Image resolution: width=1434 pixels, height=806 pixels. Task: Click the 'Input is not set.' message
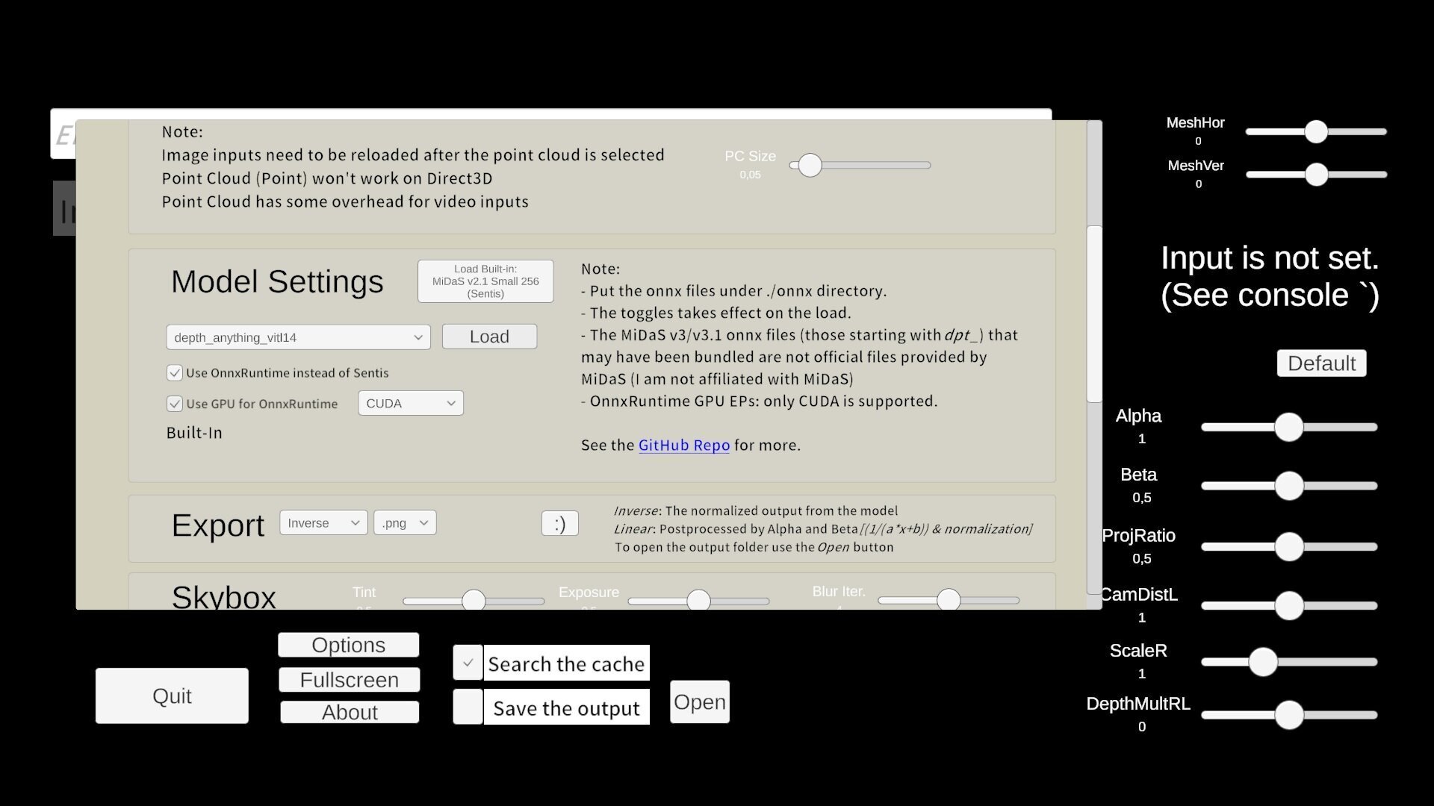1270,258
